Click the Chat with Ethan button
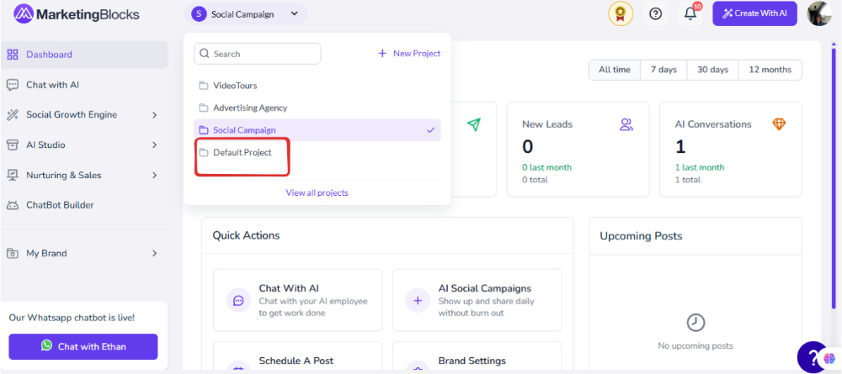Screen dimensions: 842x374 [83, 346]
